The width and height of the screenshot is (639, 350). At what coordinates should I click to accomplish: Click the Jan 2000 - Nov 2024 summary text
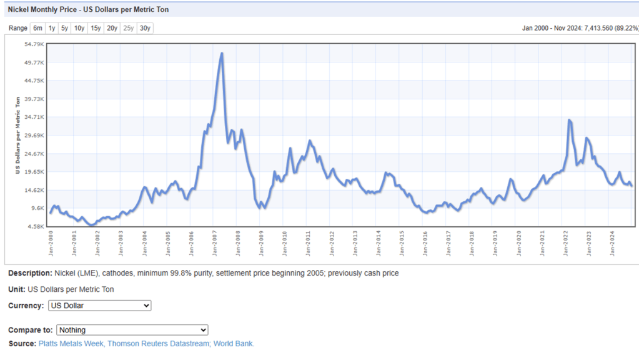click(x=580, y=28)
